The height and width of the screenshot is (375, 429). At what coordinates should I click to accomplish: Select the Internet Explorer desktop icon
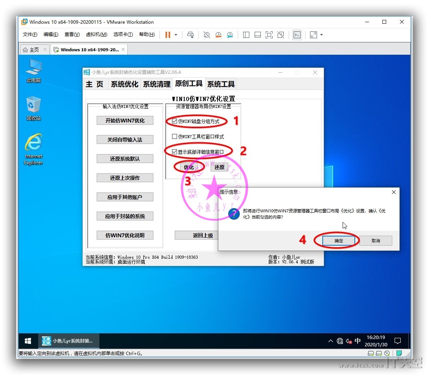(x=33, y=150)
